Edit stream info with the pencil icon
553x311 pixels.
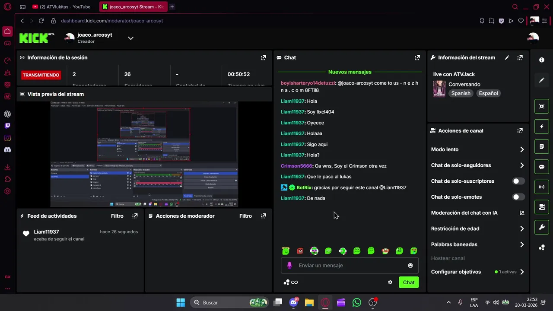pyautogui.click(x=507, y=57)
